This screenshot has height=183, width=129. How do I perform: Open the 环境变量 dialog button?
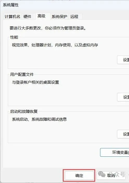click(115, 152)
